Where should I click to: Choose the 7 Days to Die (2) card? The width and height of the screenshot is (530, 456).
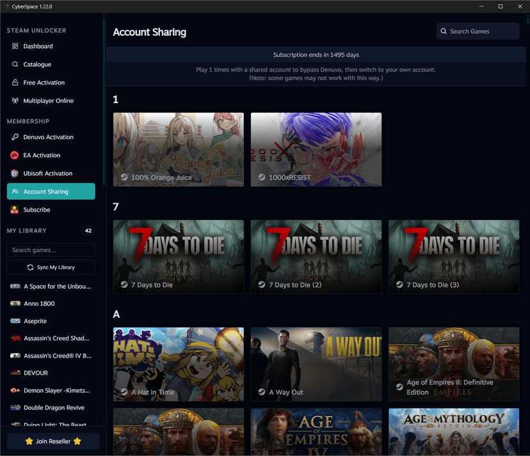click(316, 256)
